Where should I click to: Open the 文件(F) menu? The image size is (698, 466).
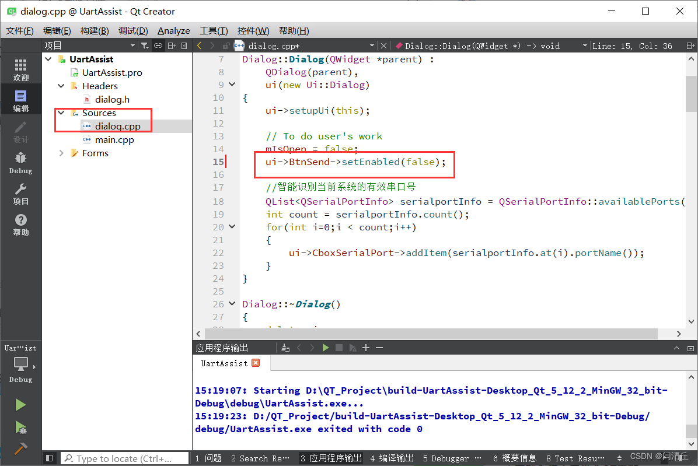click(x=20, y=31)
